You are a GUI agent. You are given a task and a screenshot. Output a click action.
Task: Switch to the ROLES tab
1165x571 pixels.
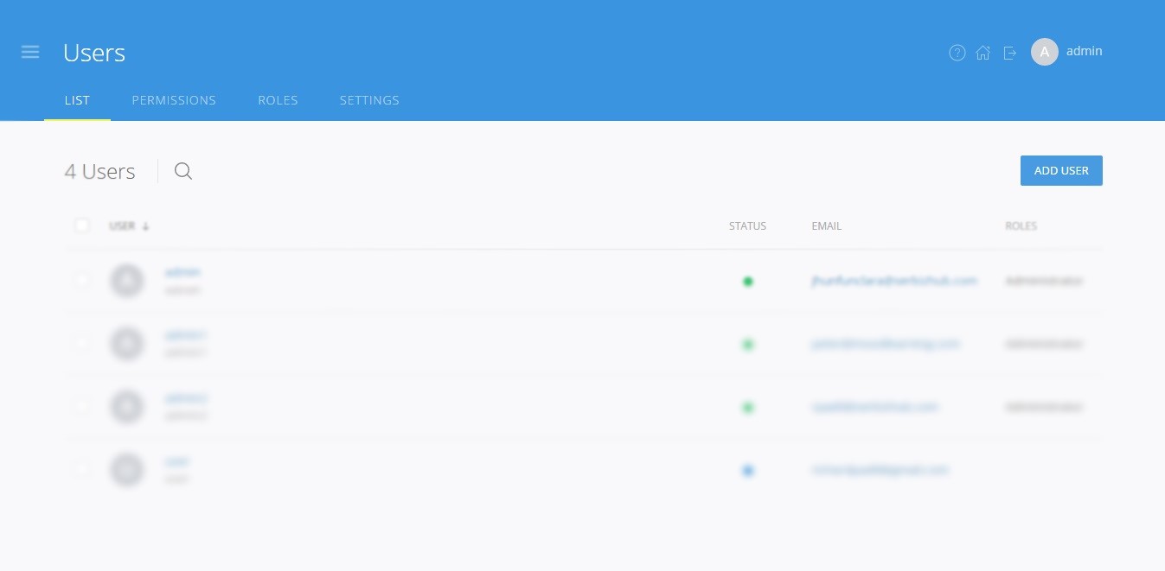[278, 100]
